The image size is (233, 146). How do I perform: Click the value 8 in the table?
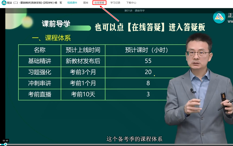[148, 83]
